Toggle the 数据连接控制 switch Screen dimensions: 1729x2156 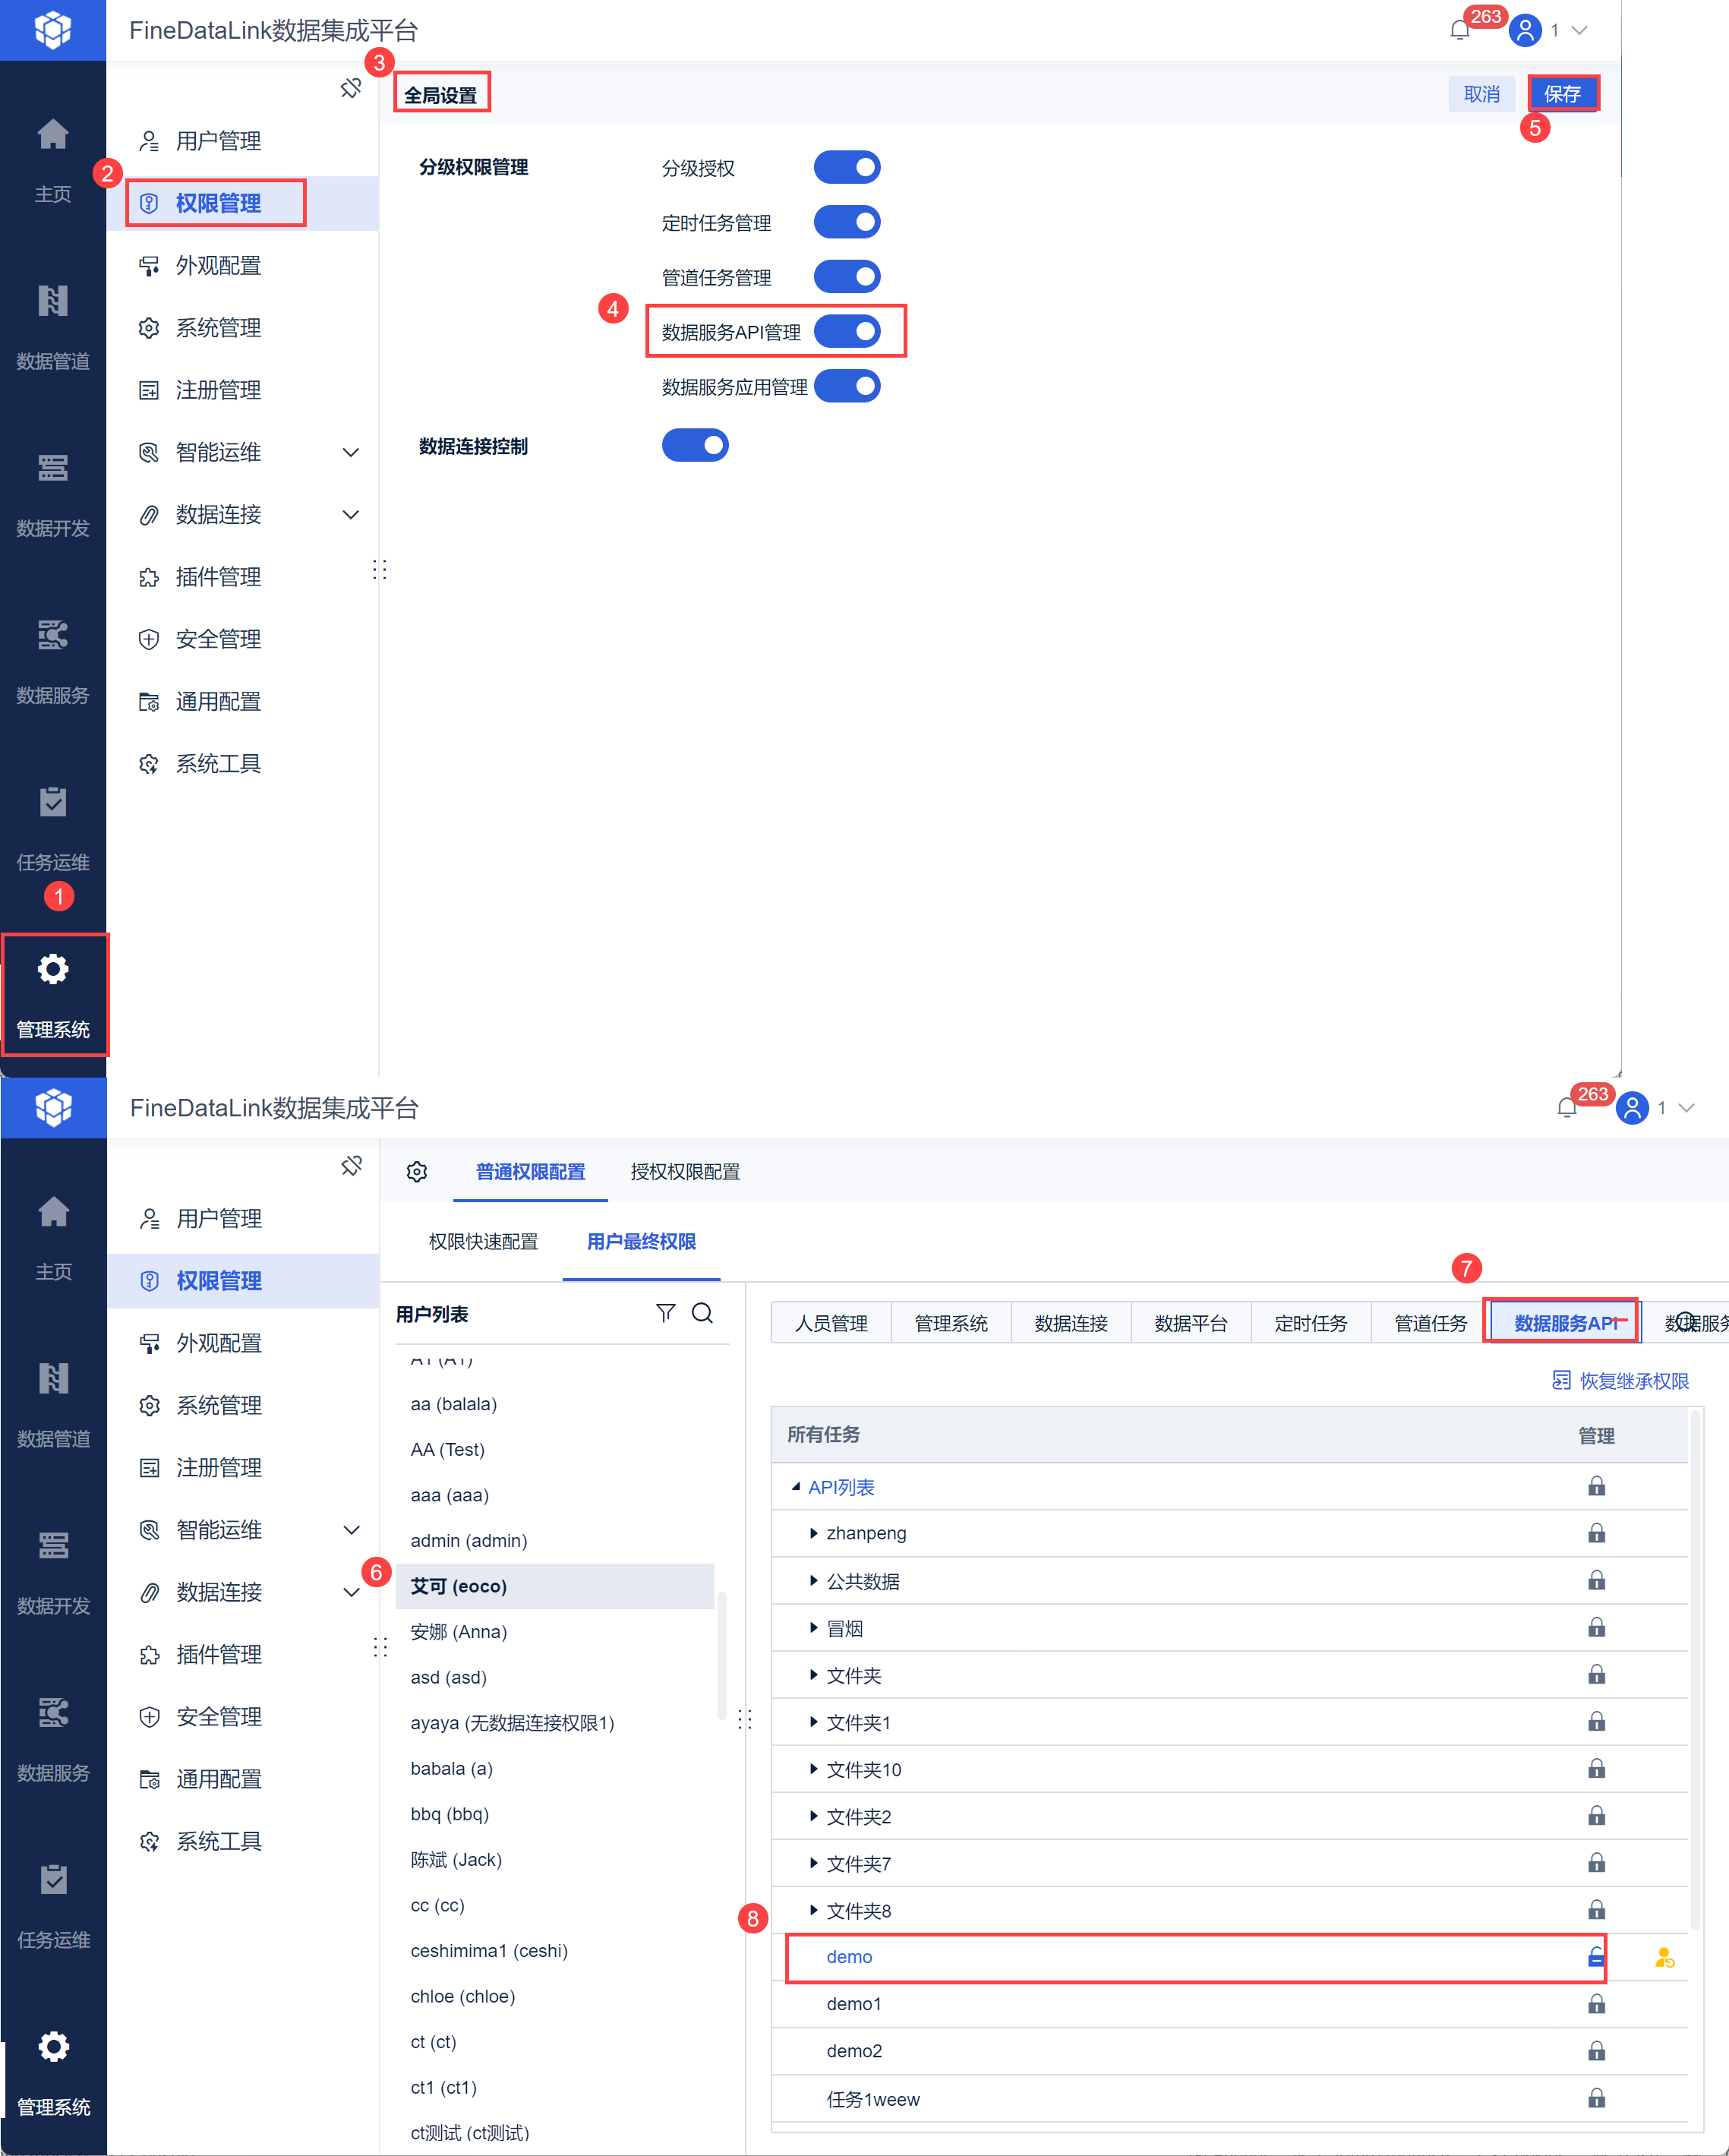[695, 445]
